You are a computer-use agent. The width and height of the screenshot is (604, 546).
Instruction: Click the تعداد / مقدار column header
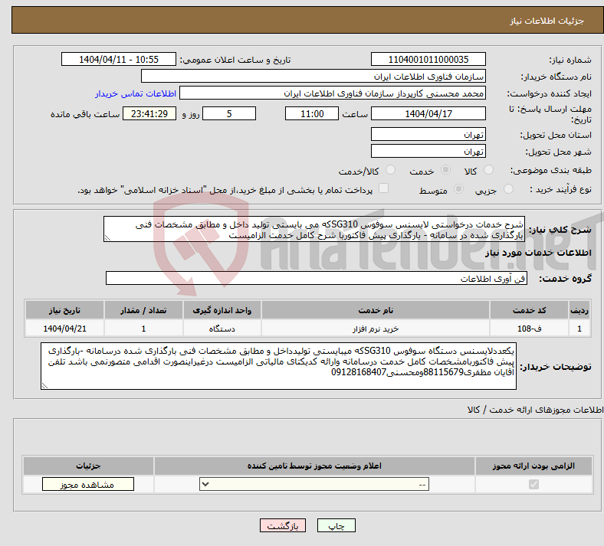tap(143, 310)
